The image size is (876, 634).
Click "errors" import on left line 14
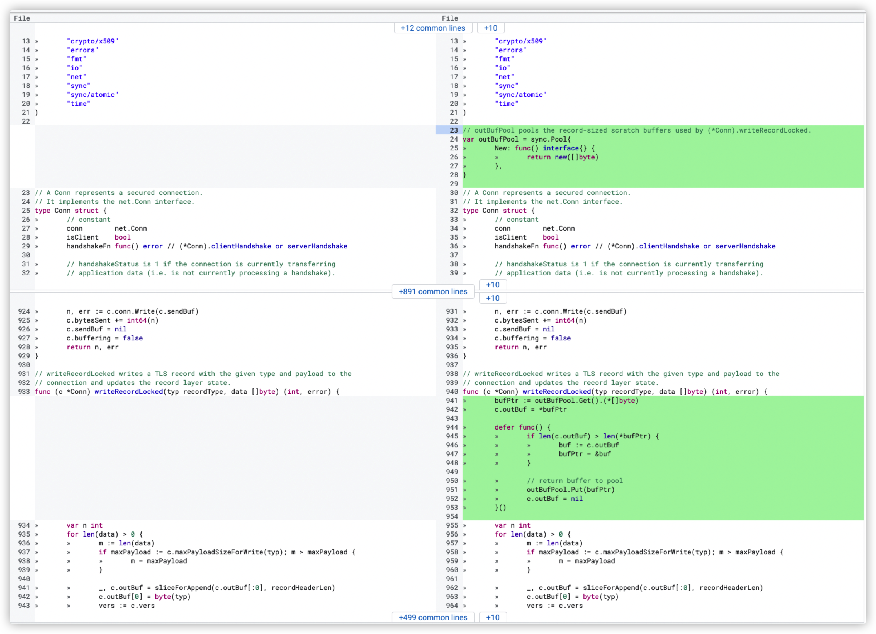pyautogui.click(x=82, y=50)
